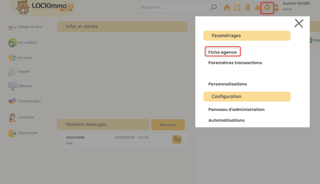The height and width of the screenshot is (184, 320).
Task: Open Automatisations
Action: tap(226, 120)
